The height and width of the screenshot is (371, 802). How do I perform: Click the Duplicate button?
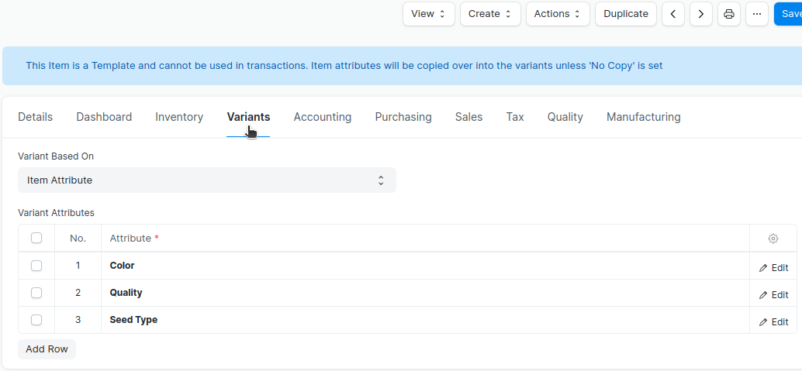625,14
